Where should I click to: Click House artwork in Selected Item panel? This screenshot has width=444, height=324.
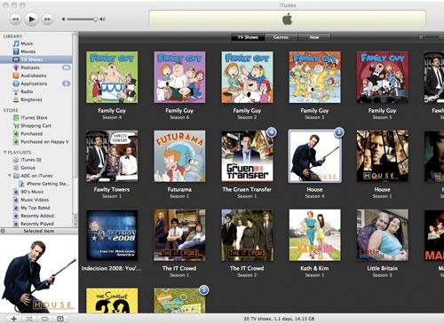coord(39,274)
